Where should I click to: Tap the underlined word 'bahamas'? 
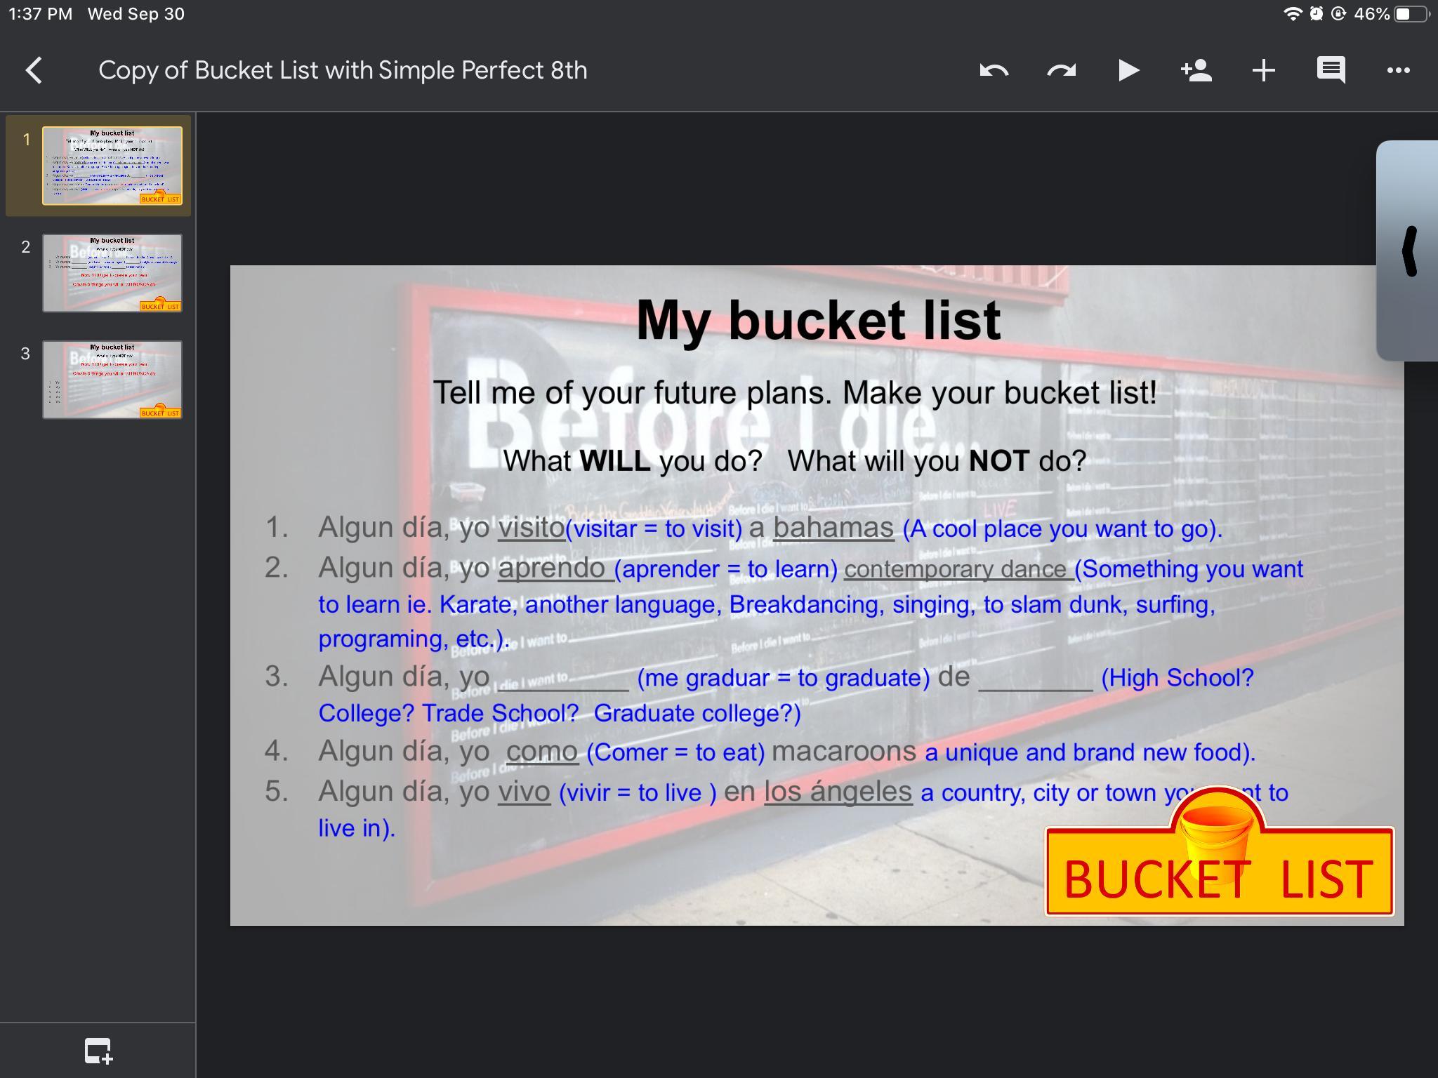(833, 528)
